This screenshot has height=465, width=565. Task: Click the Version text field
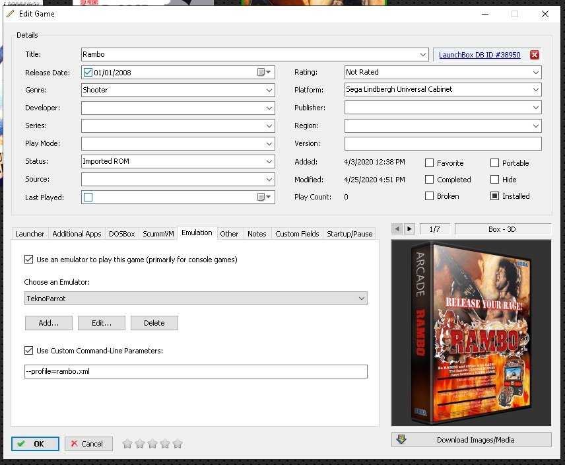click(x=443, y=143)
